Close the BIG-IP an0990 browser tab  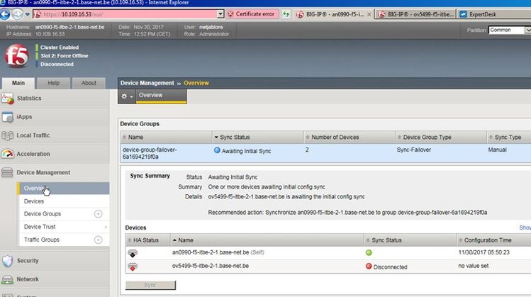[369, 15]
